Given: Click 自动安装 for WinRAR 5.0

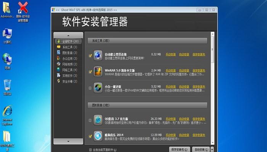Looking at the screenshot, I should pos(184,71).
